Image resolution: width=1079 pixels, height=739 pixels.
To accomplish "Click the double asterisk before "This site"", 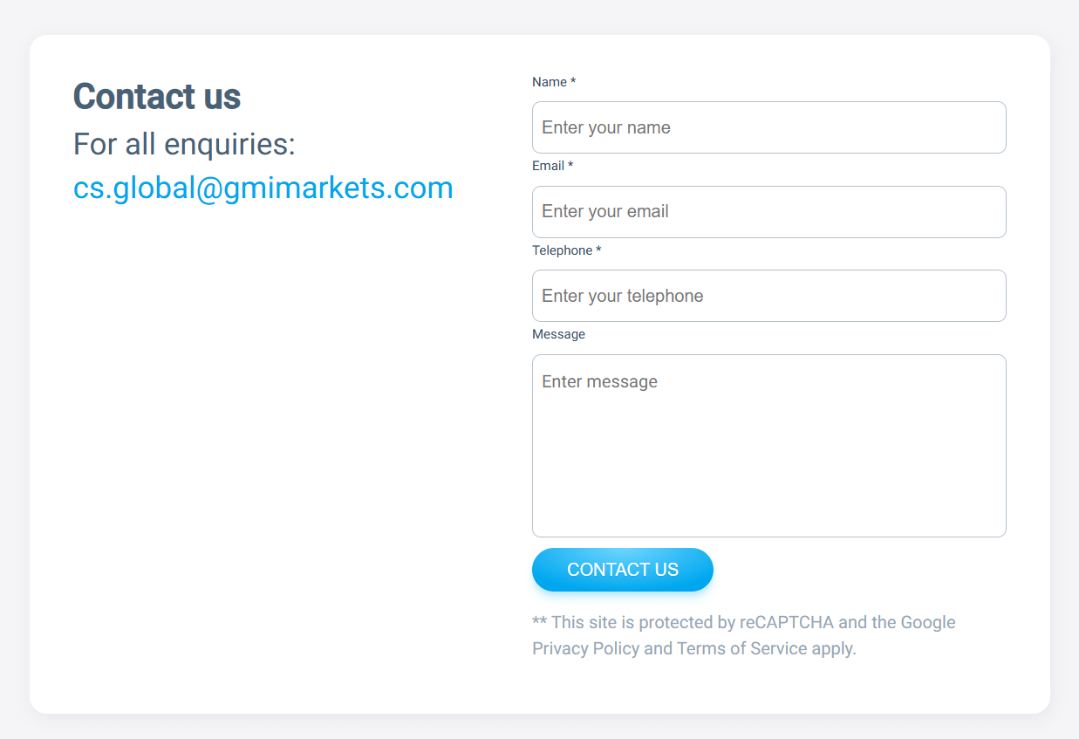I will click(539, 620).
